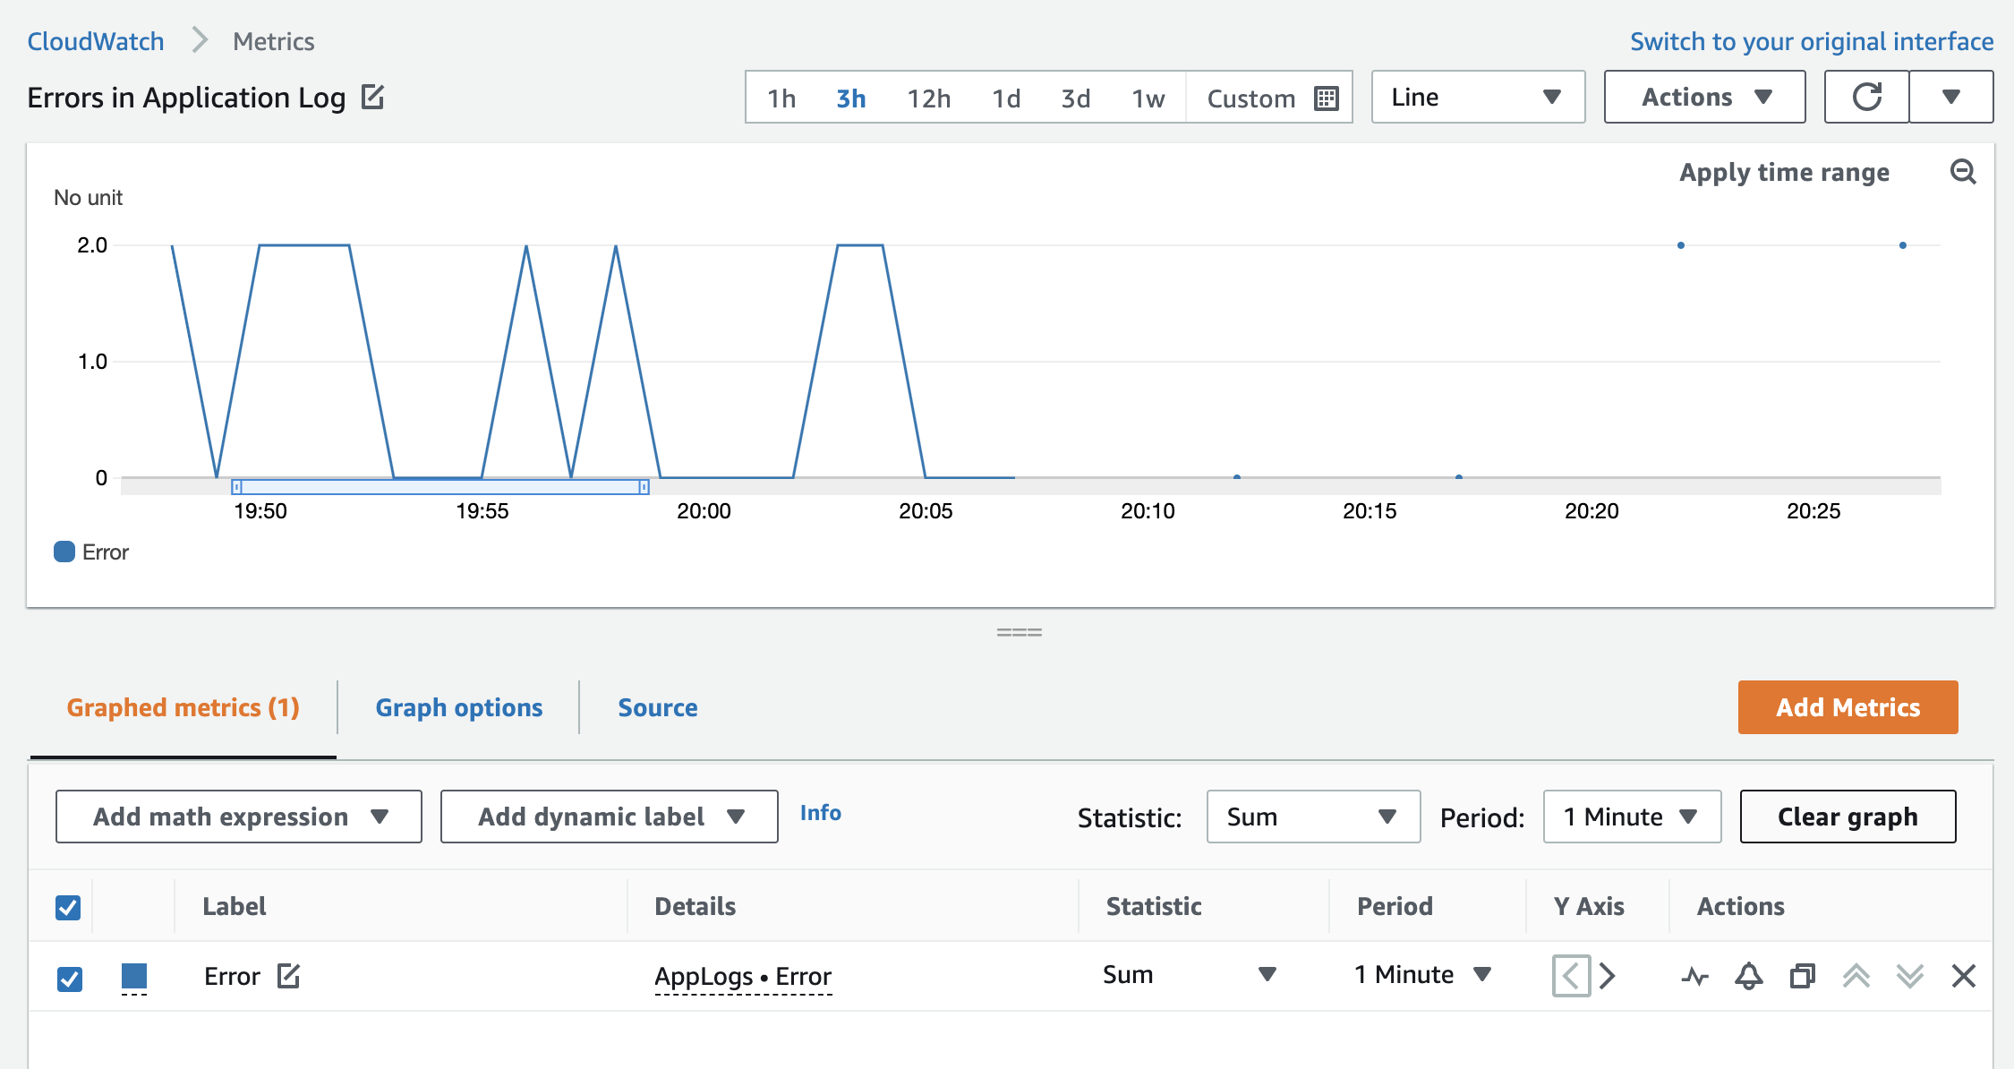
Task: Switch to the Graph options tab
Action: 458,707
